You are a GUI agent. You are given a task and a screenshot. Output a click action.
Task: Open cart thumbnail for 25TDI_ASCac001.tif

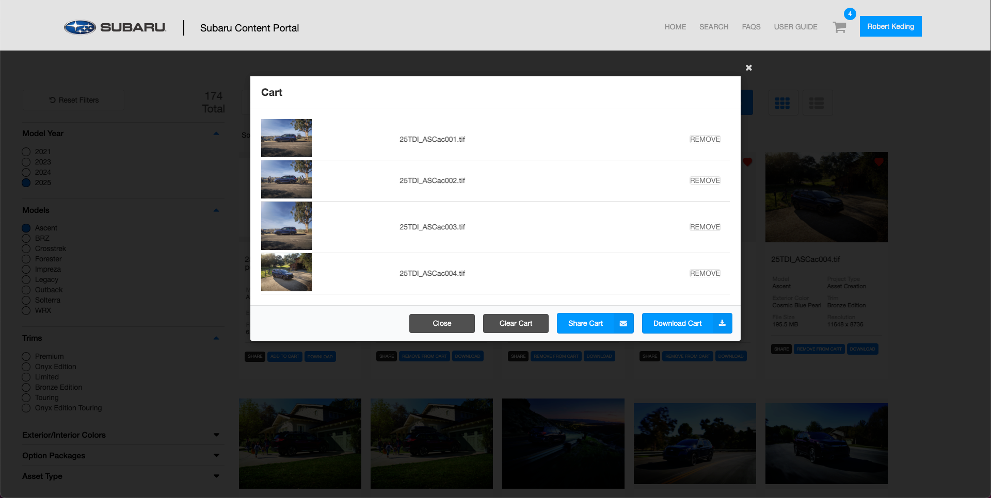286,138
